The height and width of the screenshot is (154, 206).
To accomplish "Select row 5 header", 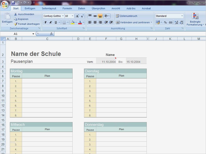I will coord(3,71).
